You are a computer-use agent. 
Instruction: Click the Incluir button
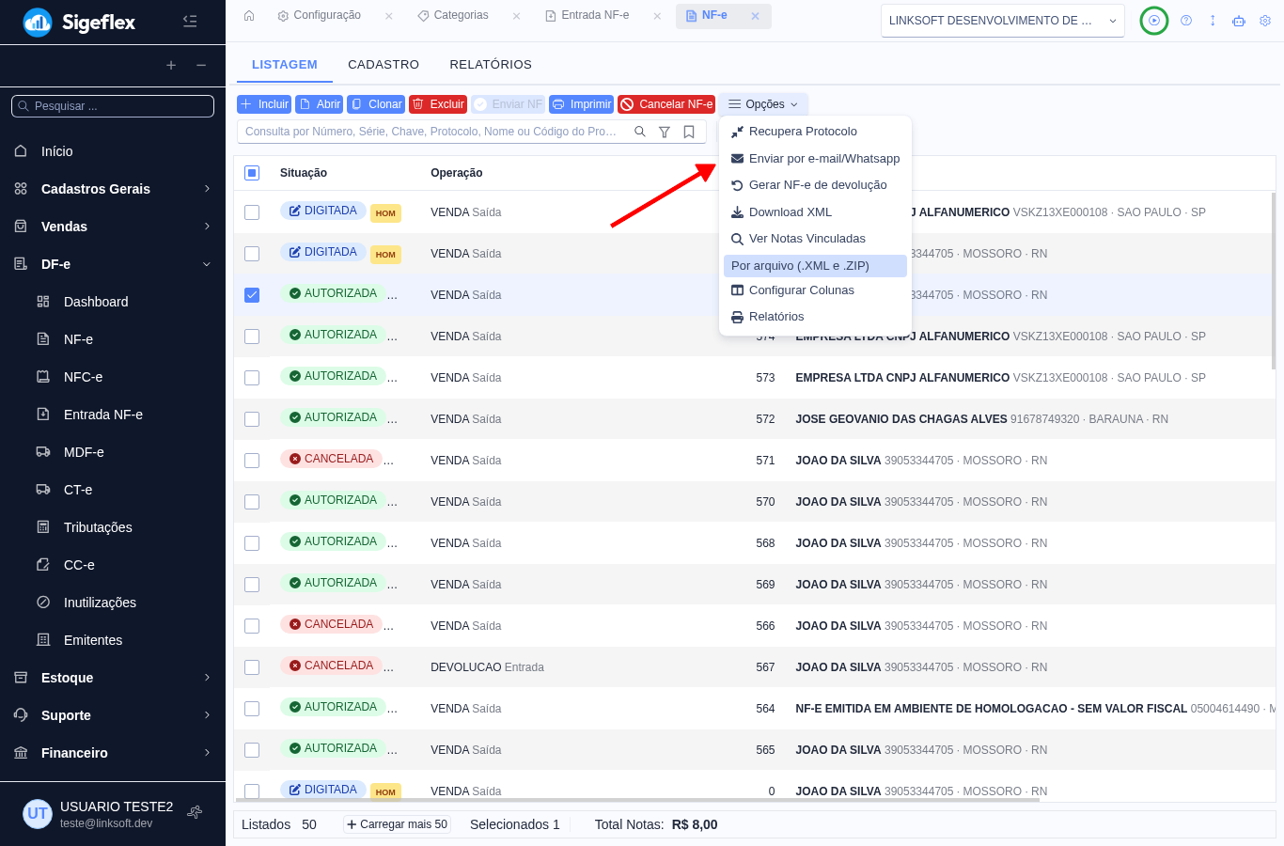click(x=264, y=104)
